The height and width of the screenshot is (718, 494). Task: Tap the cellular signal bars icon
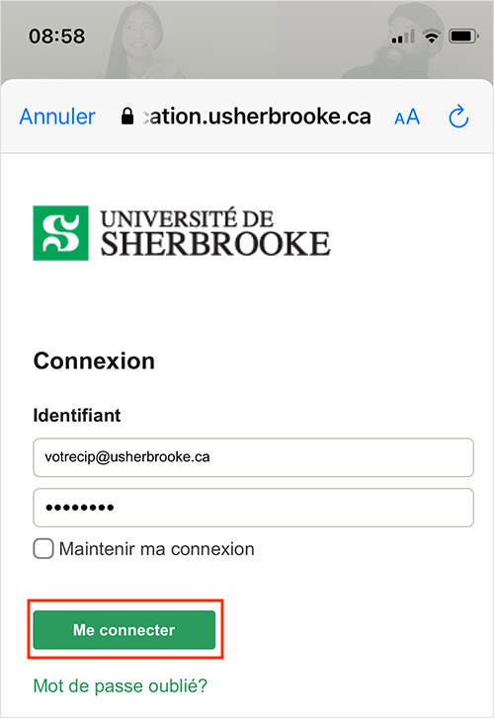(x=403, y=37)
